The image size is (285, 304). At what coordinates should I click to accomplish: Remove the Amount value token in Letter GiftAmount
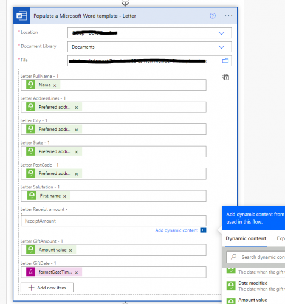(x=70, y=250)
